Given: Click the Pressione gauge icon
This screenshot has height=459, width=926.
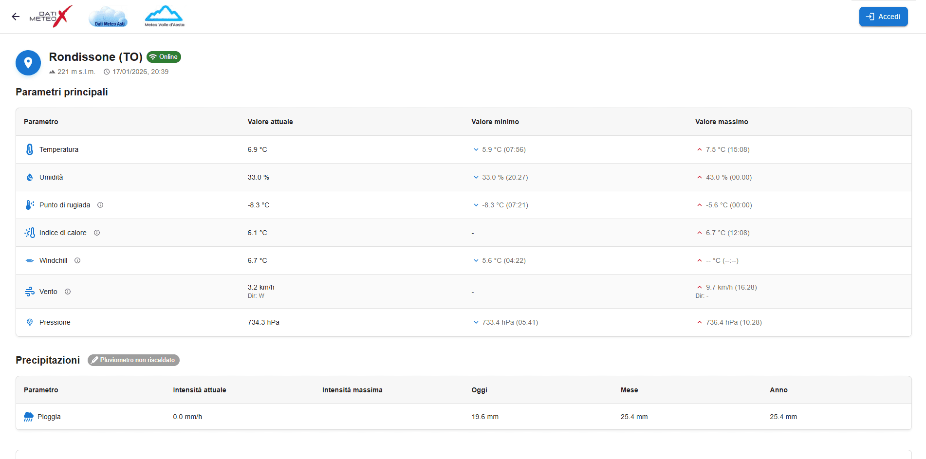Looking at the screenshot, I should tap(30, 322).
